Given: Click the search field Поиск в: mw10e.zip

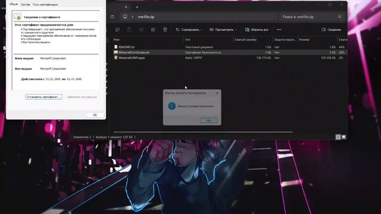Looking at the screenshot, I should 311,17.
